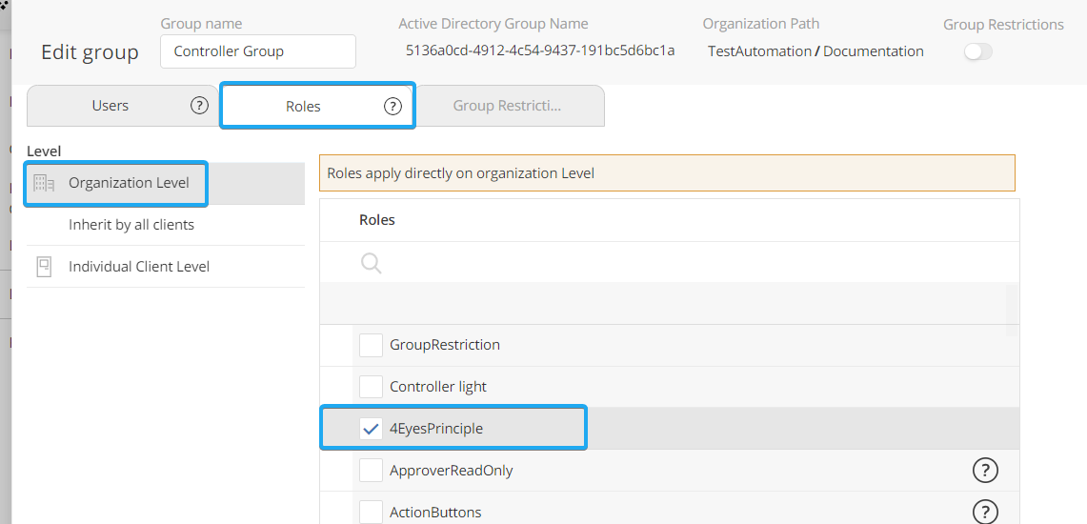Viewport: 1087px width, 524px height.
Task: Check the Controller light role checkbox
Action: [x=371, y=387]
